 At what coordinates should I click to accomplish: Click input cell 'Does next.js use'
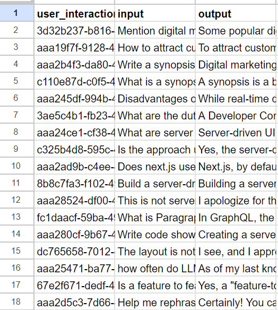(x=155, y=166)
